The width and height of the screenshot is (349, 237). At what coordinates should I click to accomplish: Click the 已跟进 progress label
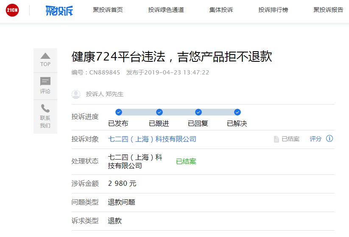click(159, 124)
